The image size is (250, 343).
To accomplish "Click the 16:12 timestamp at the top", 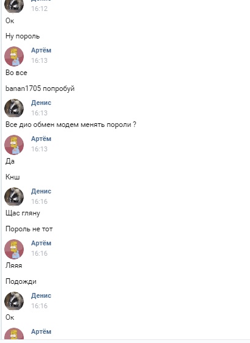I will pos(40,9).
